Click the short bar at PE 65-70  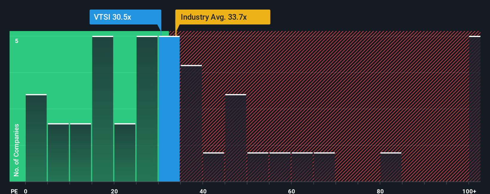(324, 167)
